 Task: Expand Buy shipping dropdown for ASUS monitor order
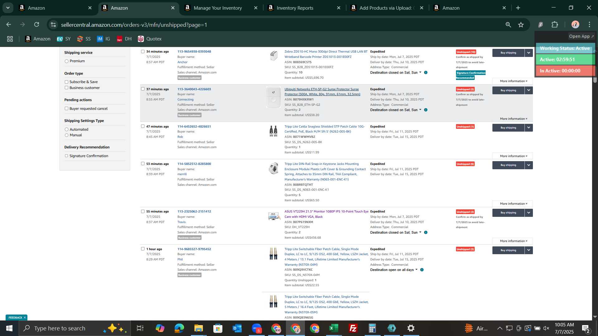pyautogui.click(x=529, y=213)
